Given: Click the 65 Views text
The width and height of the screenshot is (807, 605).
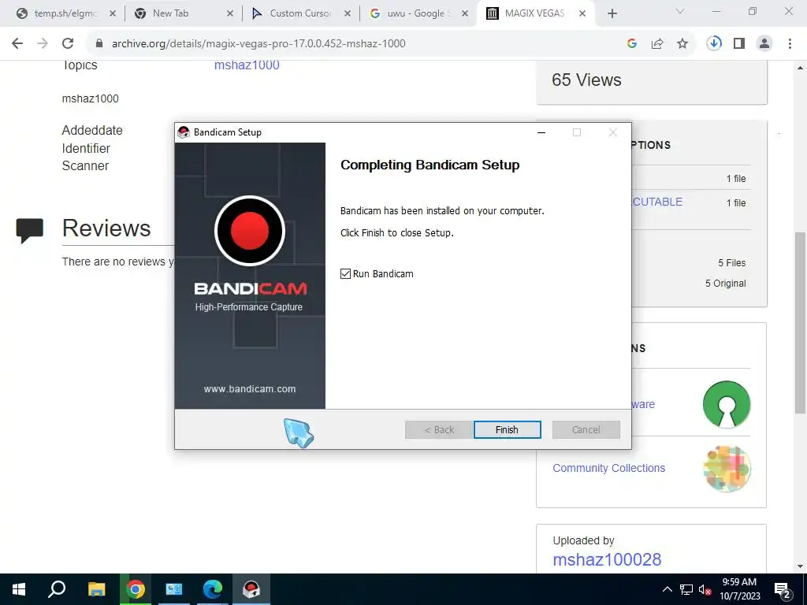Looking at the screenshot, I should [x=586, y=80].
